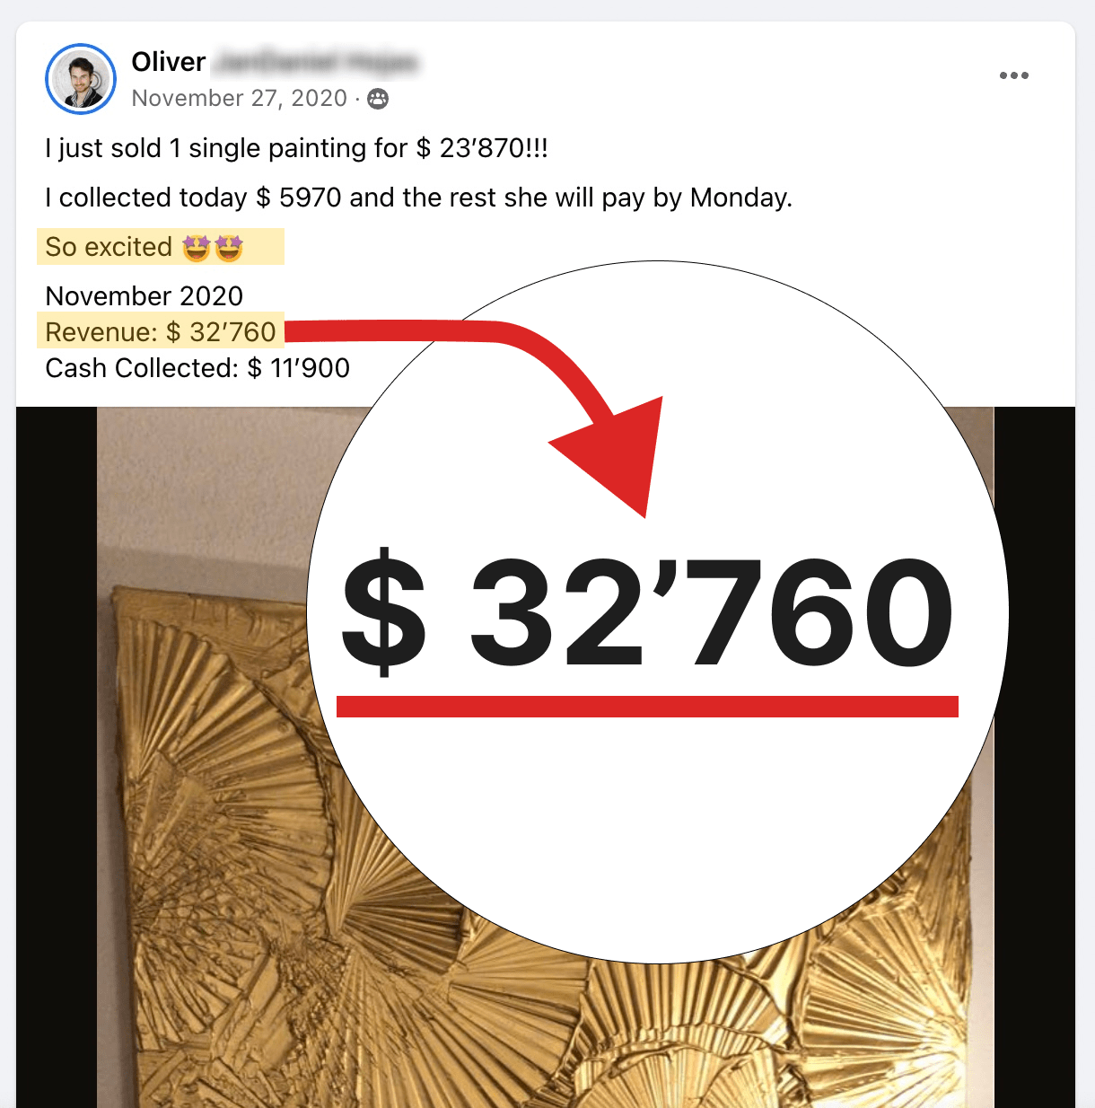The image size is (1095, 1108).
Task: Click the black bar left of the photo
Action: tap(57, 757)
